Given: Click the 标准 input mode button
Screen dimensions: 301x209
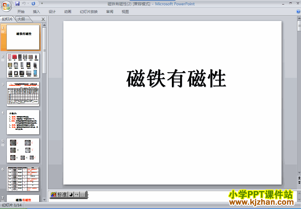Looking at the screenshot, I should pos(62,195).
